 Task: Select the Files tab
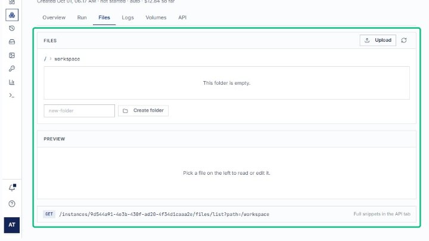[104, 17]
